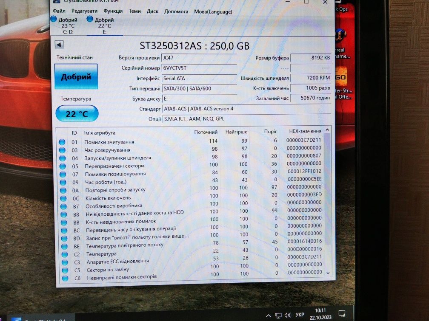Select the Апаратне ECC відновлення row text

(x=117, y=262)
